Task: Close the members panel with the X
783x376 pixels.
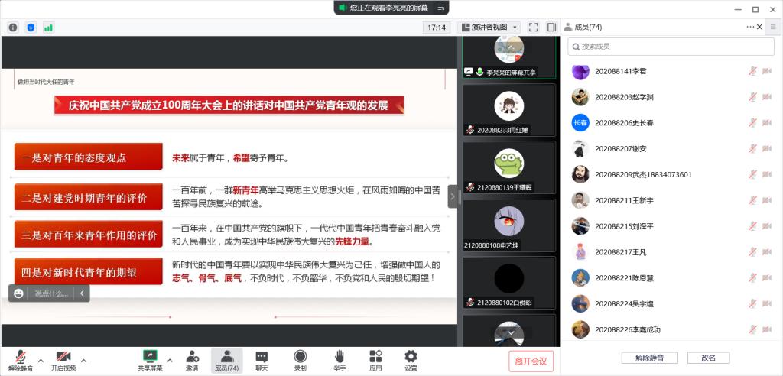Action: pos(759,27)
